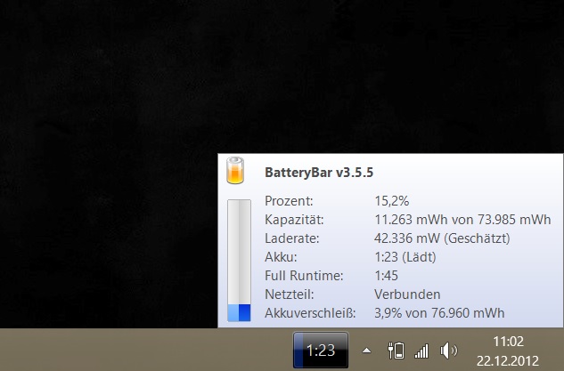
Task: Show hidden system tray icons
Action: (x=366, y=351)
